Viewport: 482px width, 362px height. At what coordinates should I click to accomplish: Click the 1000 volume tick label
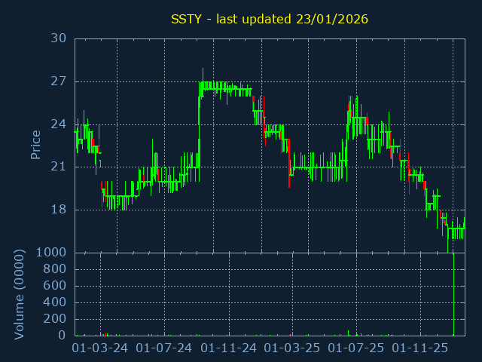point(51,253)
